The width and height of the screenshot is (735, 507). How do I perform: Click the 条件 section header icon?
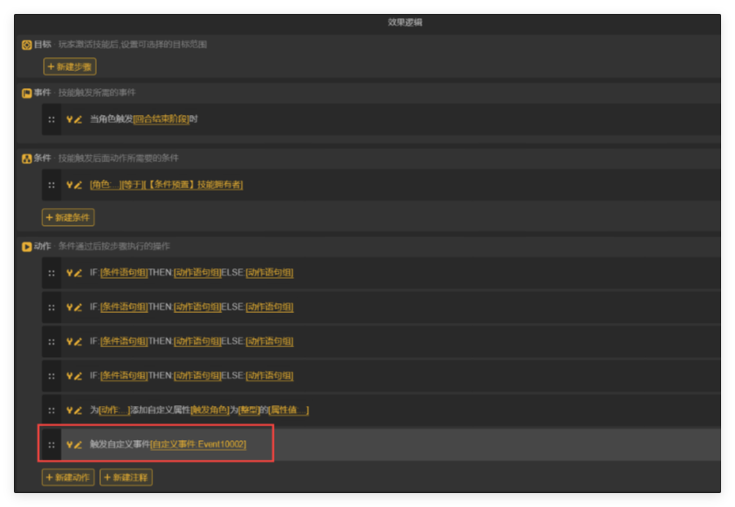(x=27, y=158)
